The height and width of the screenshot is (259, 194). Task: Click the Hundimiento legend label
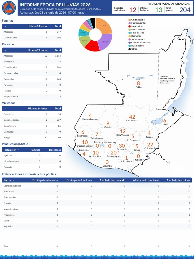click(x=138, y=46)
